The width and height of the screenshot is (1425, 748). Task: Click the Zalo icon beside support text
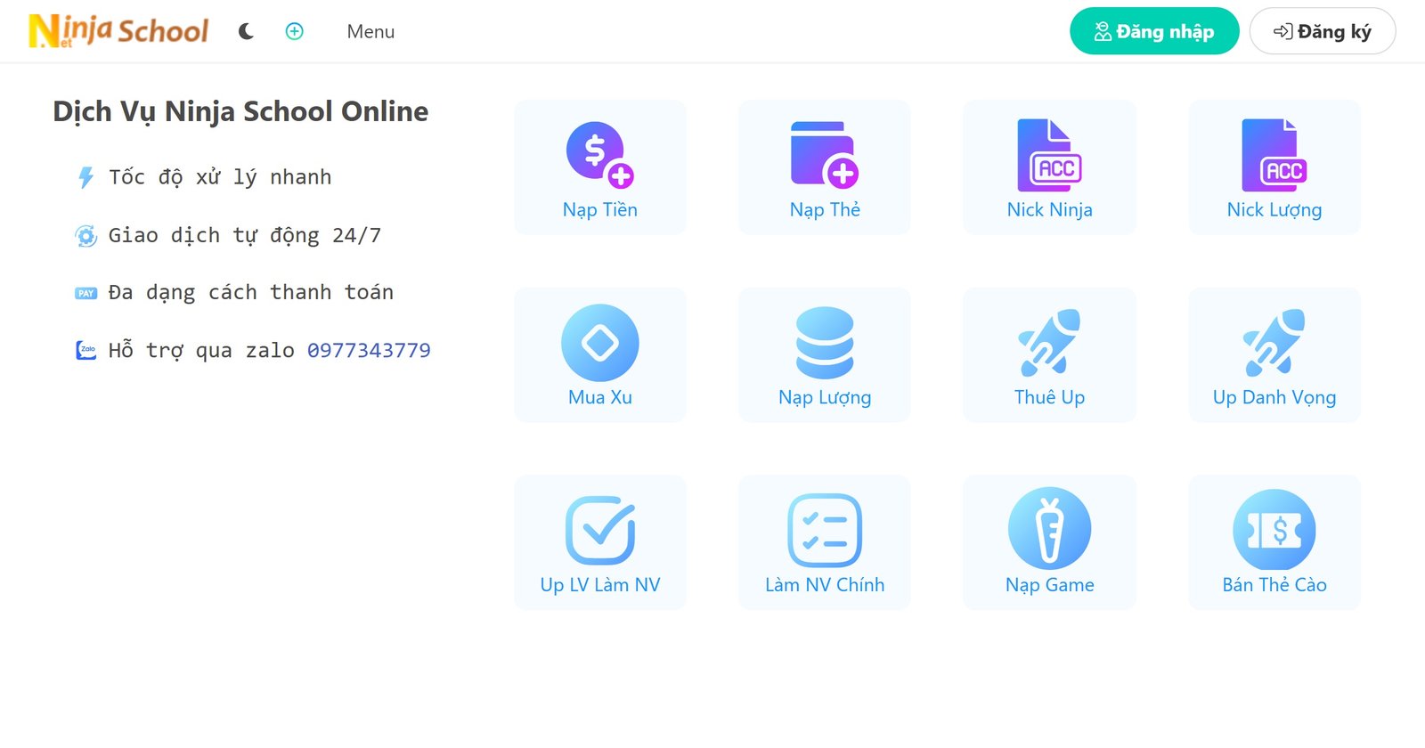[x=85, y=350]
